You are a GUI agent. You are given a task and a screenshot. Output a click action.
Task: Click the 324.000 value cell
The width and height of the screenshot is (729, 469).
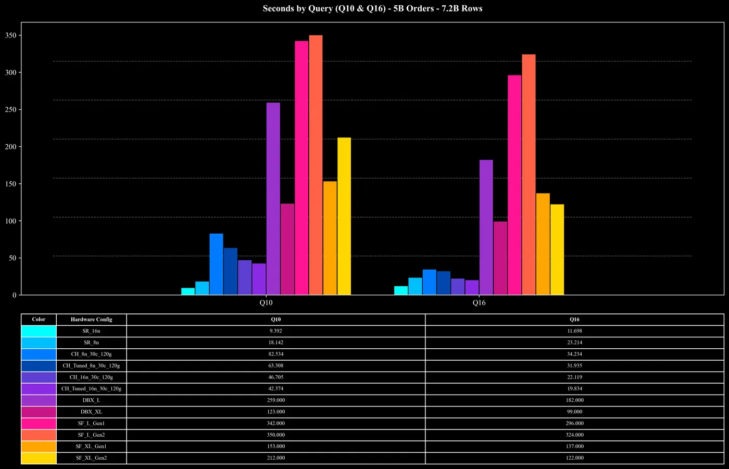click(x=575, y=435)
